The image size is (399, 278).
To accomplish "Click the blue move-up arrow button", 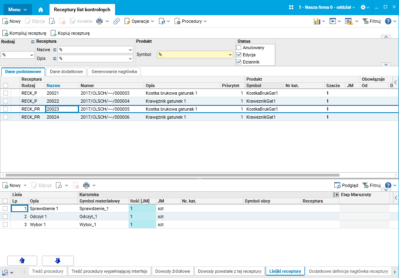I will (22, 261).
